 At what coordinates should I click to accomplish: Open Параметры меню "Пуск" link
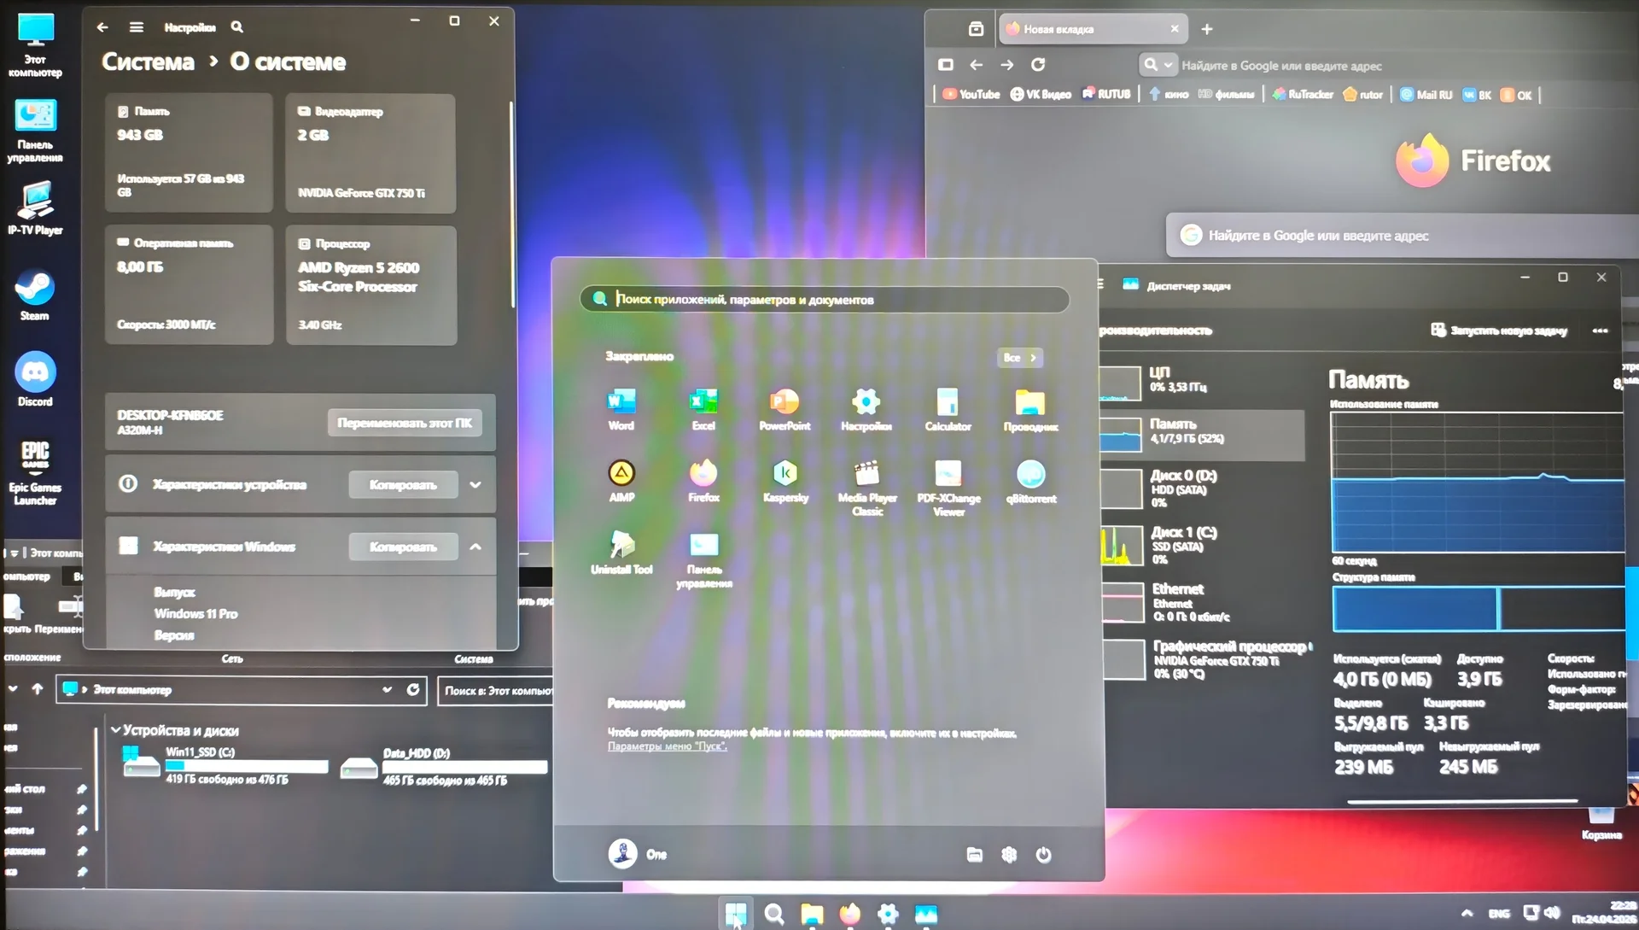668,746
